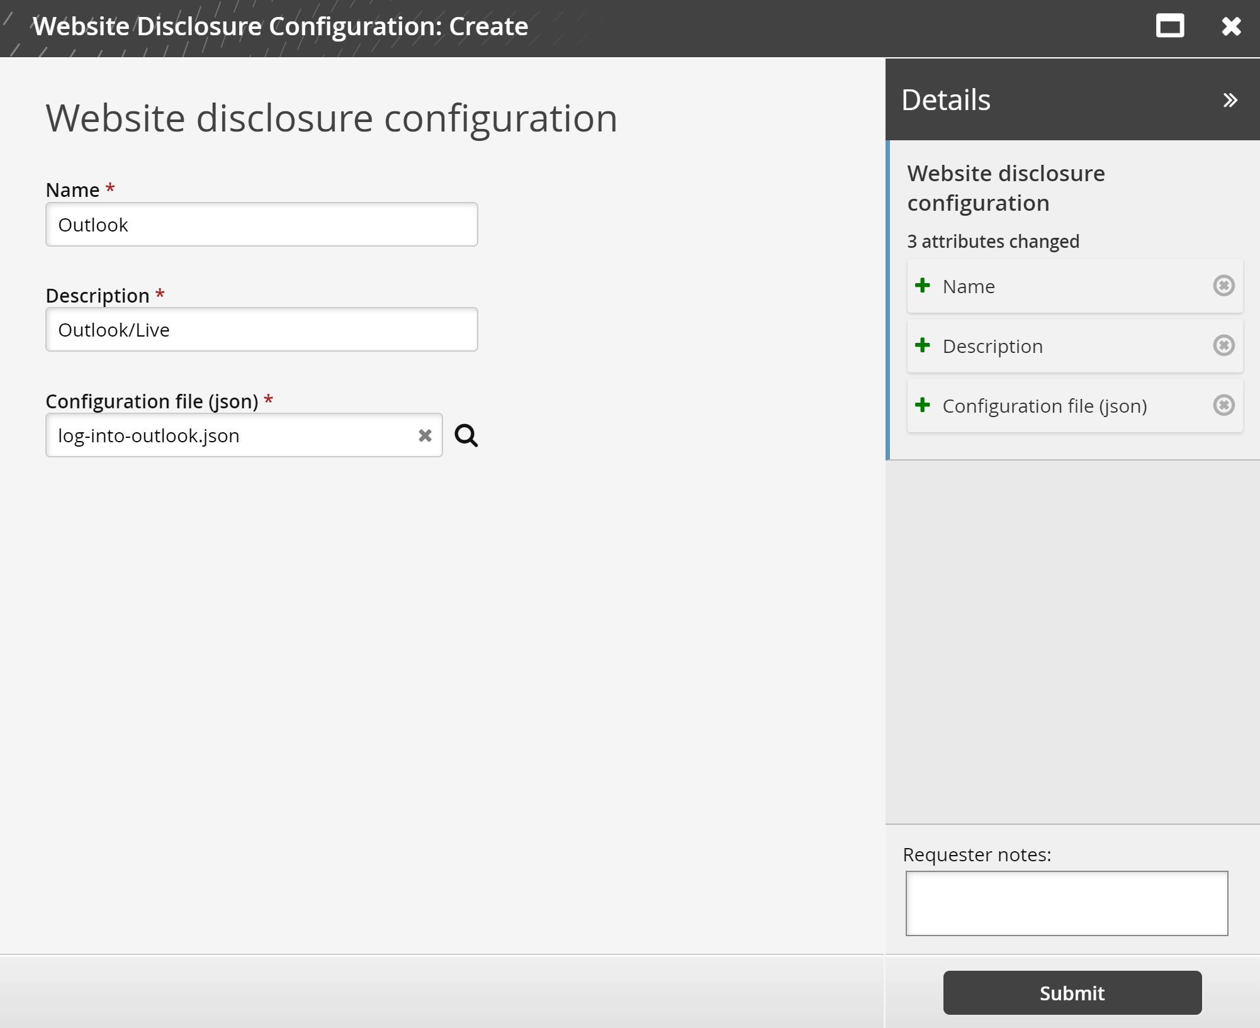Click the green plus beside Description
The height and width of the screenshot is (1028, 1260).
[922, 345]
